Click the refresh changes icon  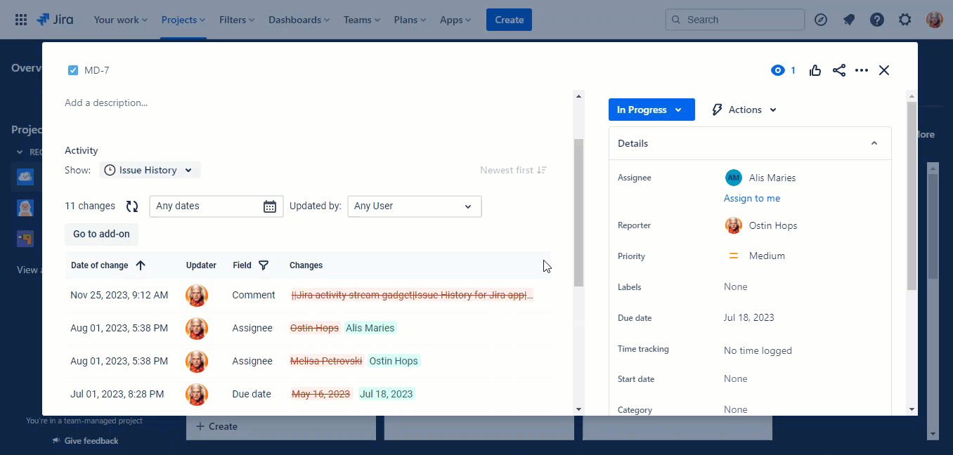coord(132,206)
